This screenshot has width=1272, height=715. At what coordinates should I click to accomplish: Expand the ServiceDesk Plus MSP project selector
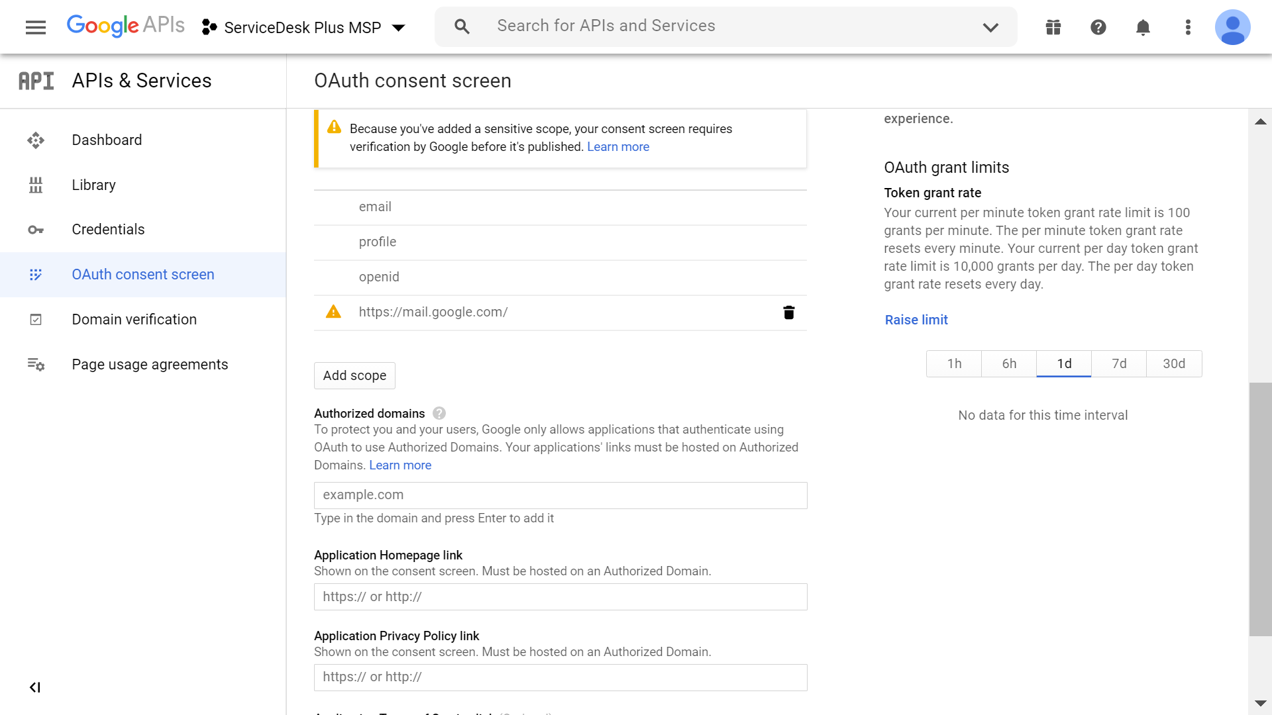click(x=303, y=27)
